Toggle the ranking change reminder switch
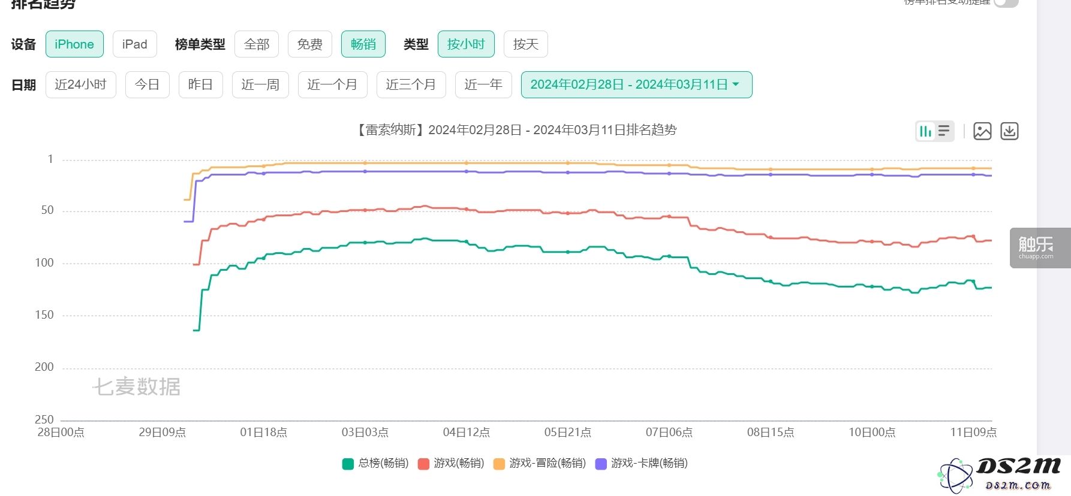 [x=1006, y=2]
